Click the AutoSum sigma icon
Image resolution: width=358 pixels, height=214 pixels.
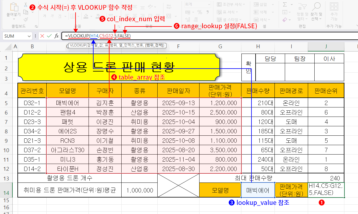[x=285, y=4]
